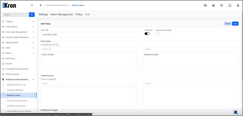Focus left Sources to Assign search field
This screenshot has width=243, height=116.
(x=88, y=84)
